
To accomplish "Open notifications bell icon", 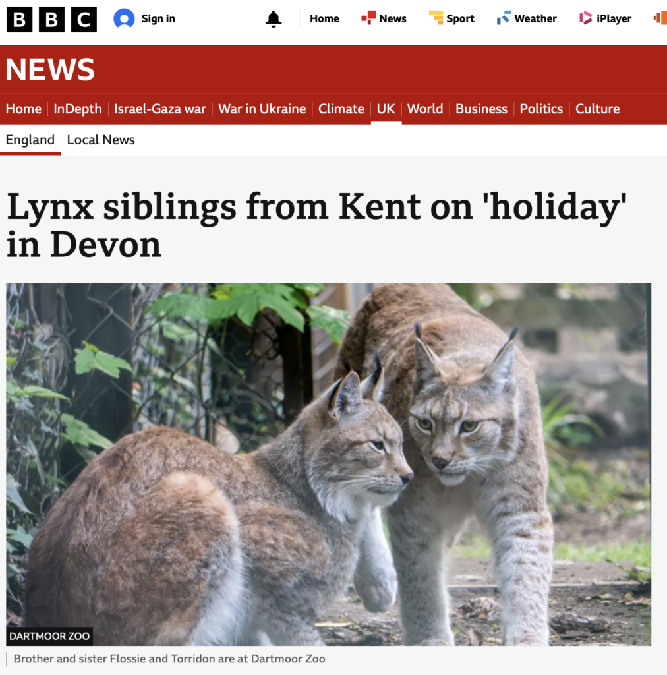I will (x=274, y=19).
